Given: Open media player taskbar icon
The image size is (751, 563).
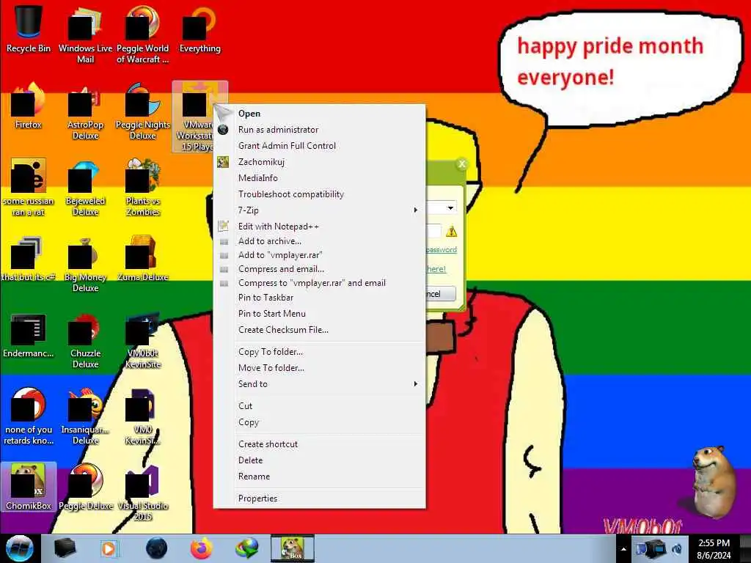Looking at the screenshot, I should click(x=109, y=548).
